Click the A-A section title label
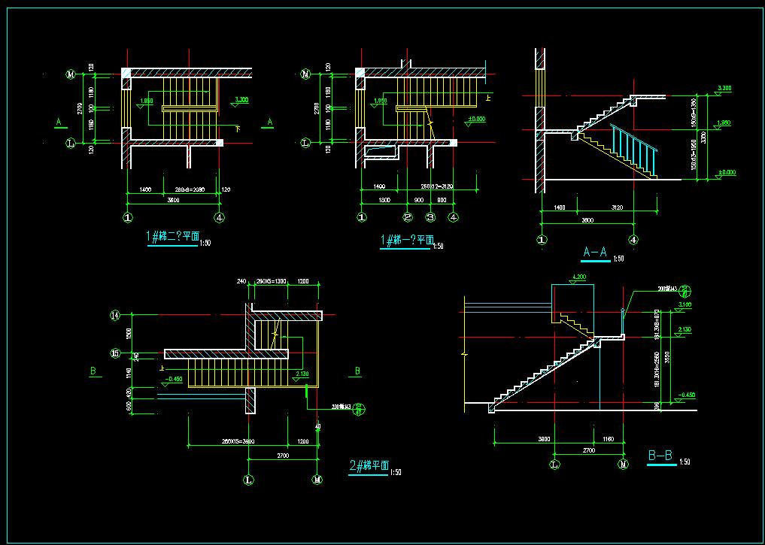 [594, 253]
